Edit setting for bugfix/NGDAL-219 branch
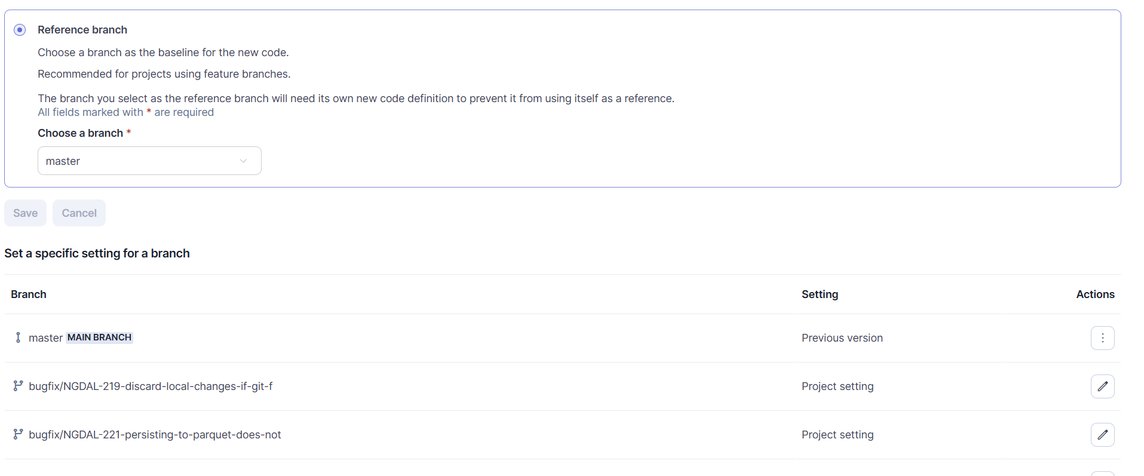 click(x=1102, y=386)
